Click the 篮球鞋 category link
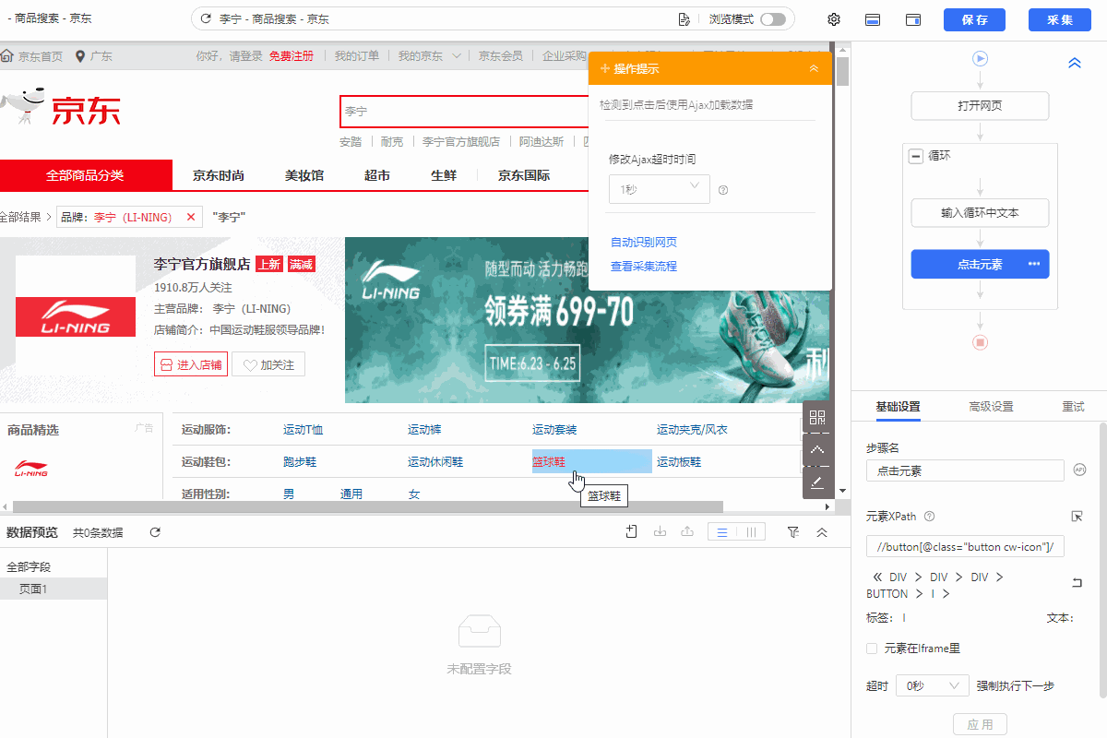Screen dimensions: 1107x738 click(549, 461)
